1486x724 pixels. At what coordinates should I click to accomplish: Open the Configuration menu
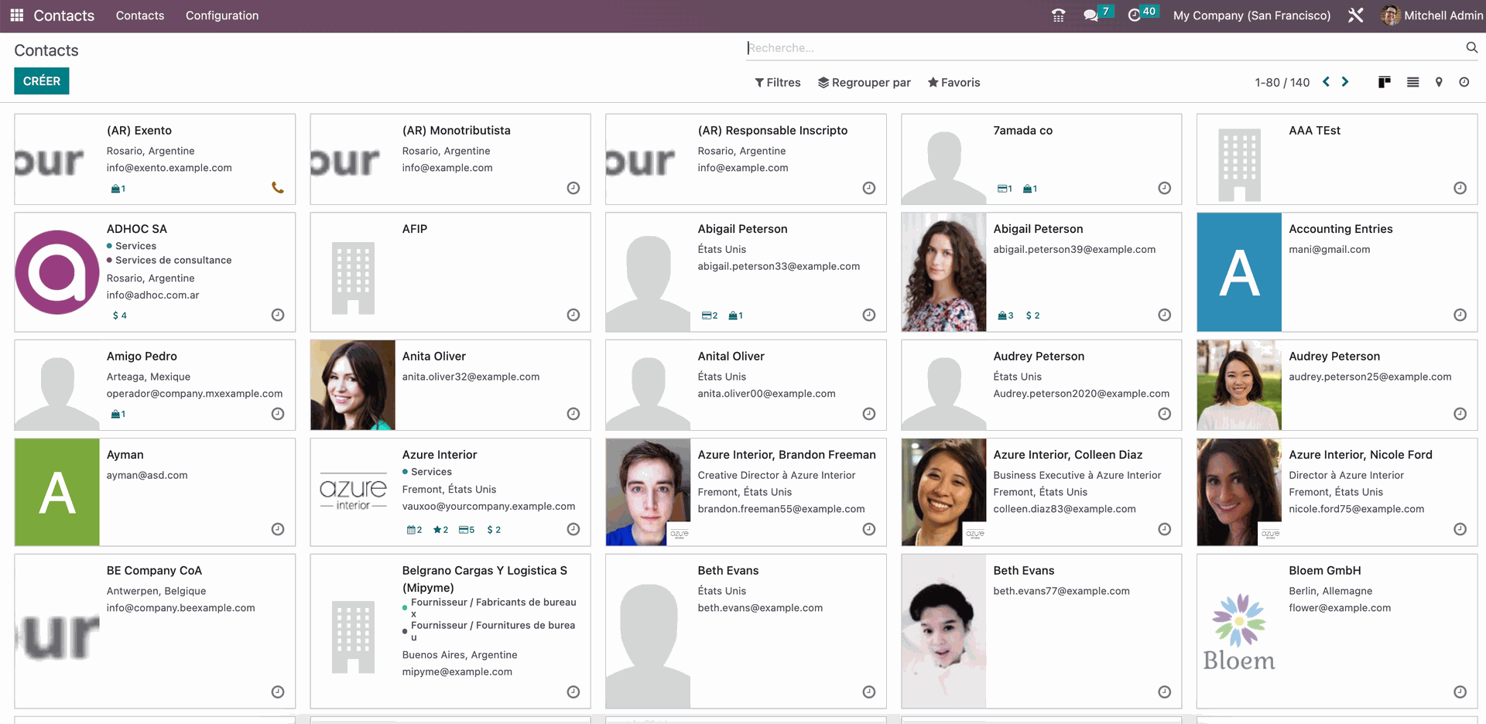tap(221, 15)
